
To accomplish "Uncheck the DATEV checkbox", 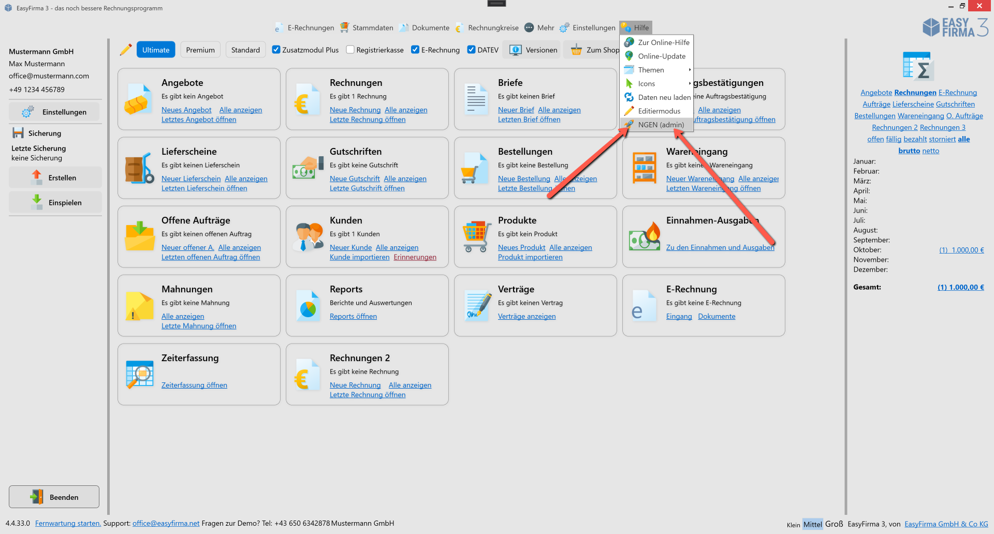I will [471, 50].
